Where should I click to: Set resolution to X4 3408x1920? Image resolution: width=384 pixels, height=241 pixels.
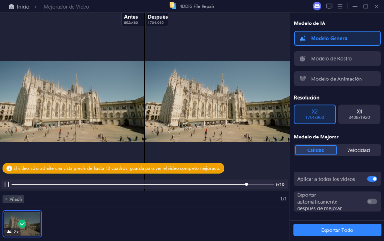359,114
